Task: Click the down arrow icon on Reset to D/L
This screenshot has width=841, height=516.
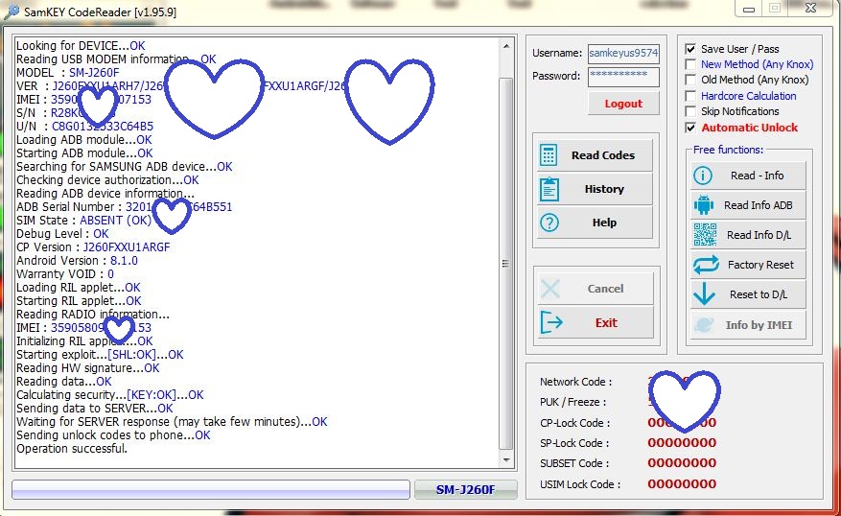Action: (704, 293)
